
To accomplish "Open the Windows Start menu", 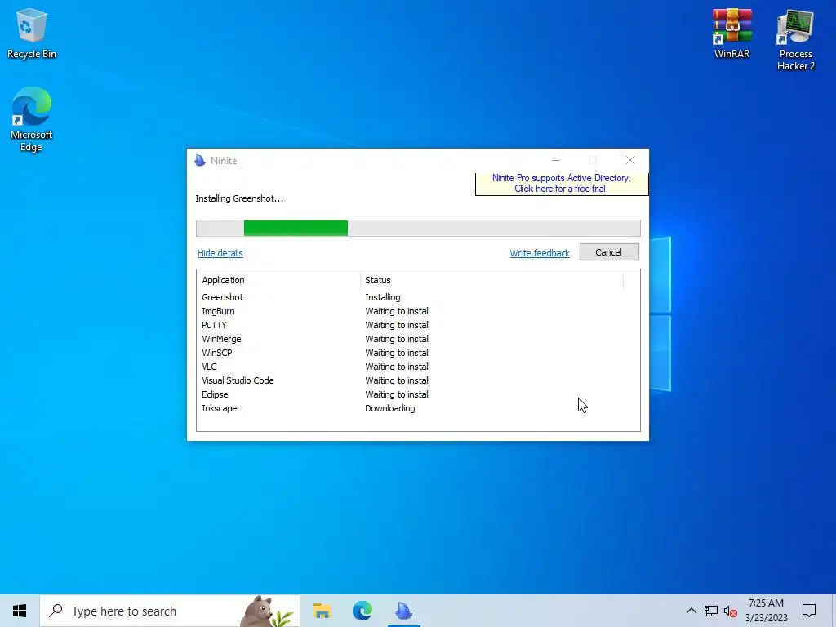I will click(20, 611).
